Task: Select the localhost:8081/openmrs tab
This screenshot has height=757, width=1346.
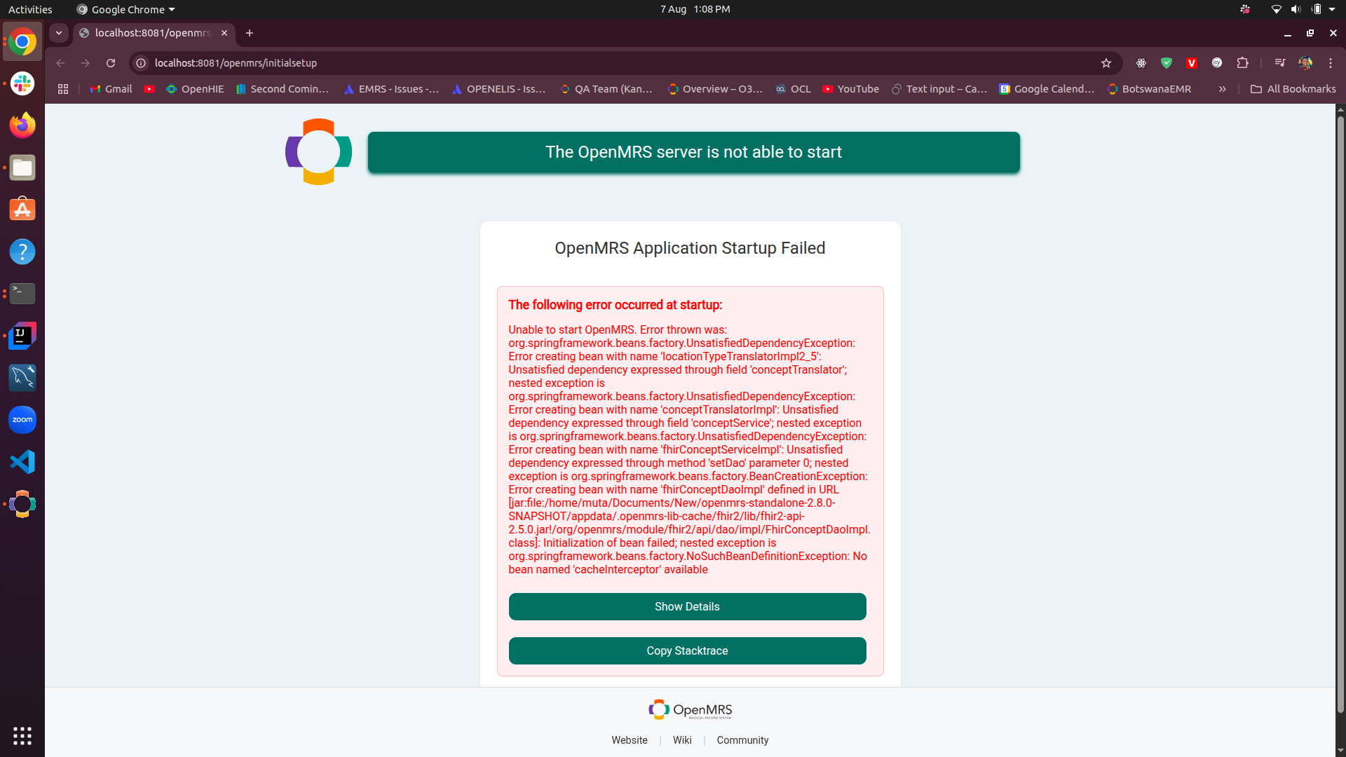Action: coord(153,33)
